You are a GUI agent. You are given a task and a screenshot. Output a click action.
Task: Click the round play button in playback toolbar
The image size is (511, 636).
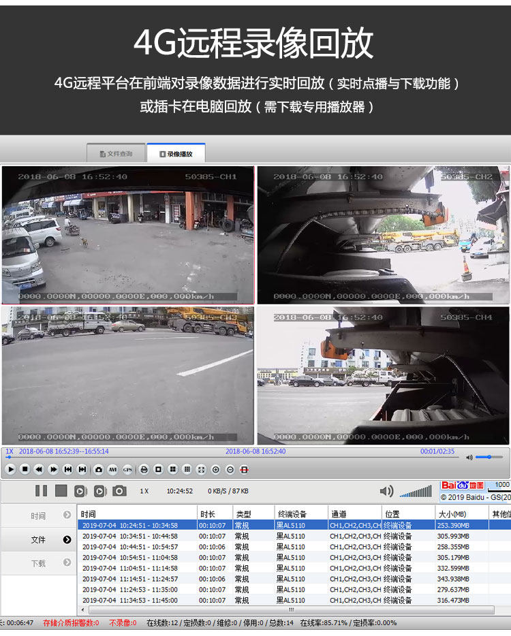click(11, 469)
